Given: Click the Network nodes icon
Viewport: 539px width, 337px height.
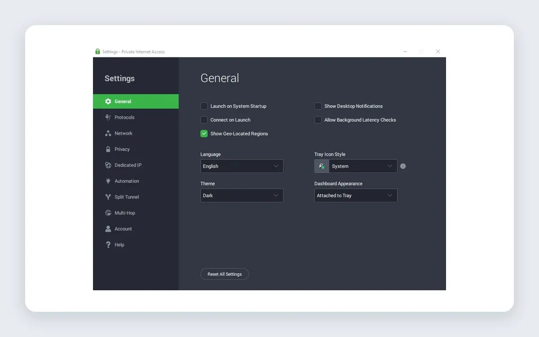Looking at the screenshot, I should pyautogui.click(x=108, y=133).
